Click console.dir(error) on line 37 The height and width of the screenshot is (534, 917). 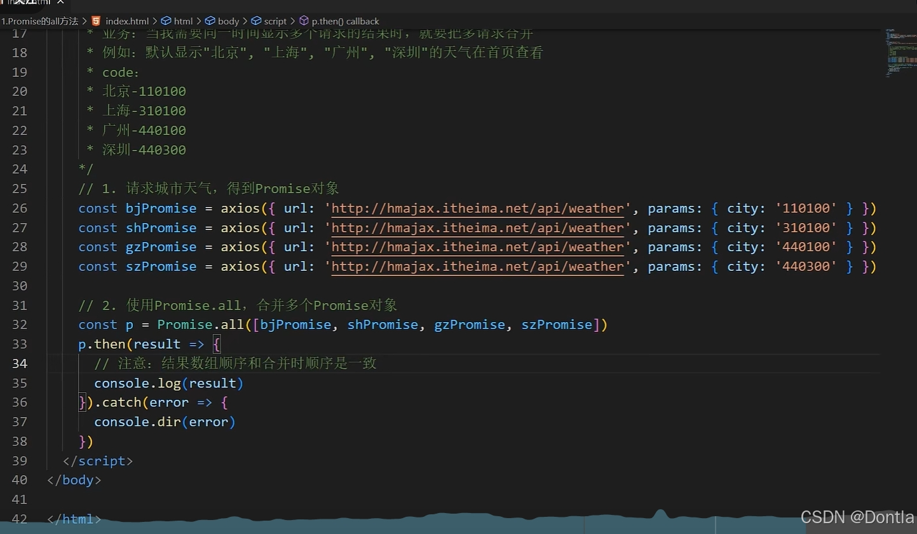[165, 421]
